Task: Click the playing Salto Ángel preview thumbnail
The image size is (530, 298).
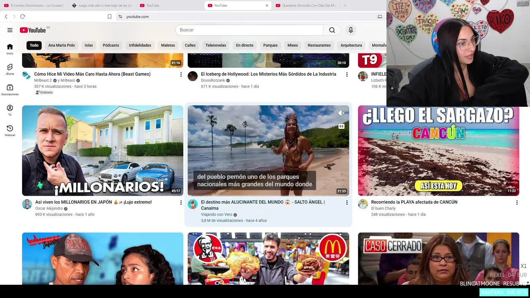Action: 268,151
